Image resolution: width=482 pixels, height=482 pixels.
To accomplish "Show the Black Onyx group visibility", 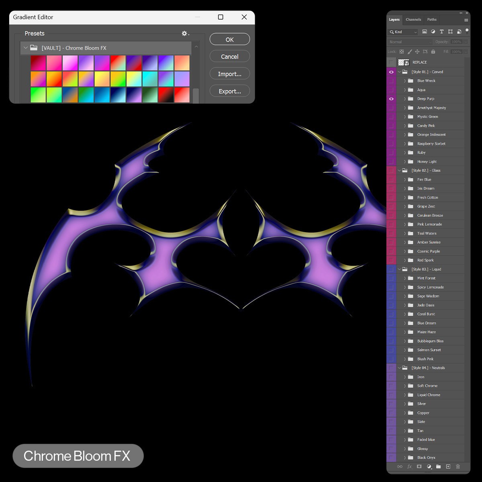I will (x=391, y=457).
